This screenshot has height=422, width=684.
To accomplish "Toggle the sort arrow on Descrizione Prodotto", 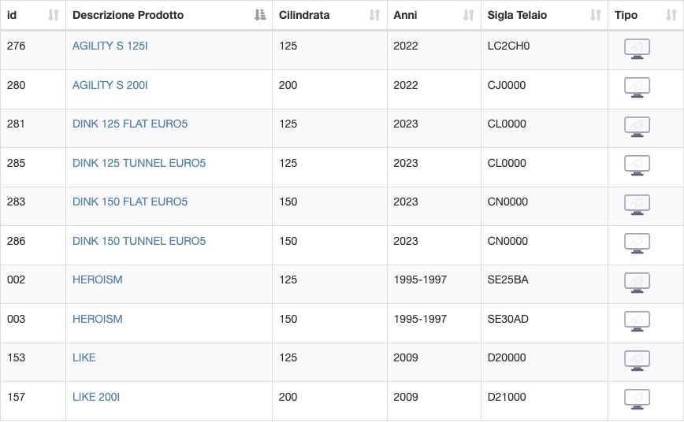I will point(260,15).
